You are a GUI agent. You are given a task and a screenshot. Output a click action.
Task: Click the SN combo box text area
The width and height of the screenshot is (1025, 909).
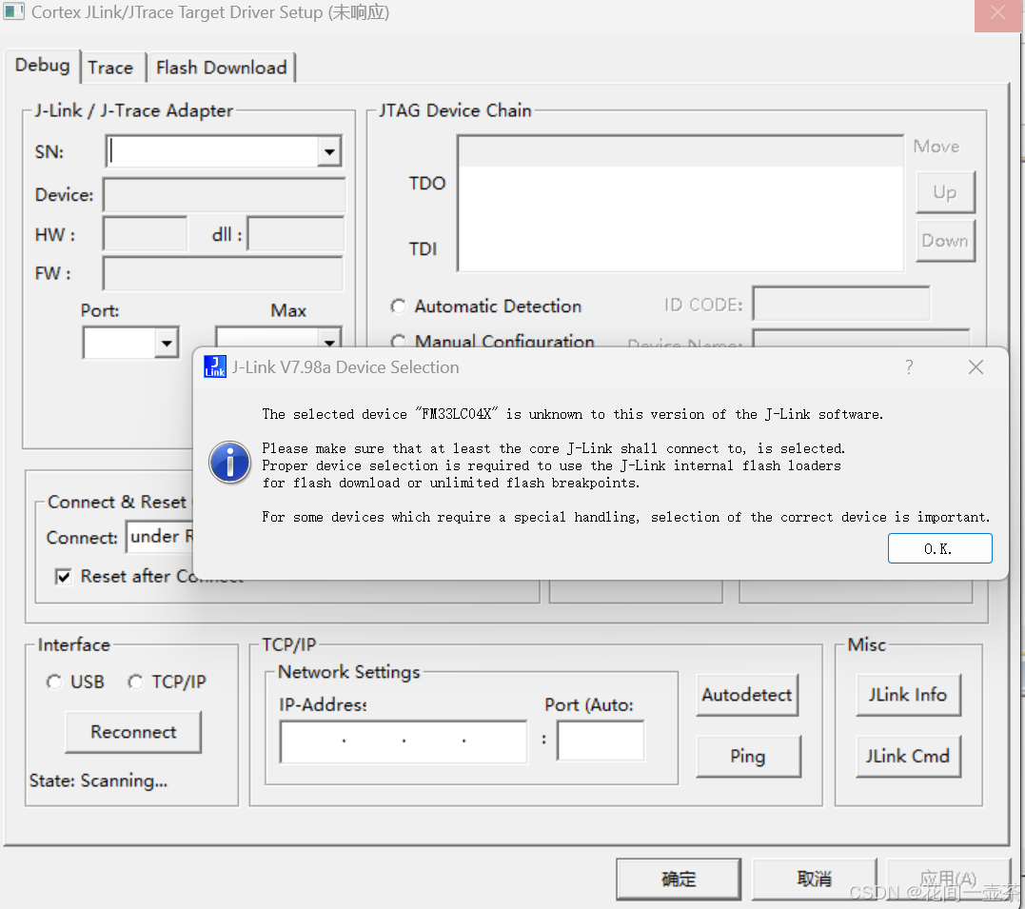212,151
